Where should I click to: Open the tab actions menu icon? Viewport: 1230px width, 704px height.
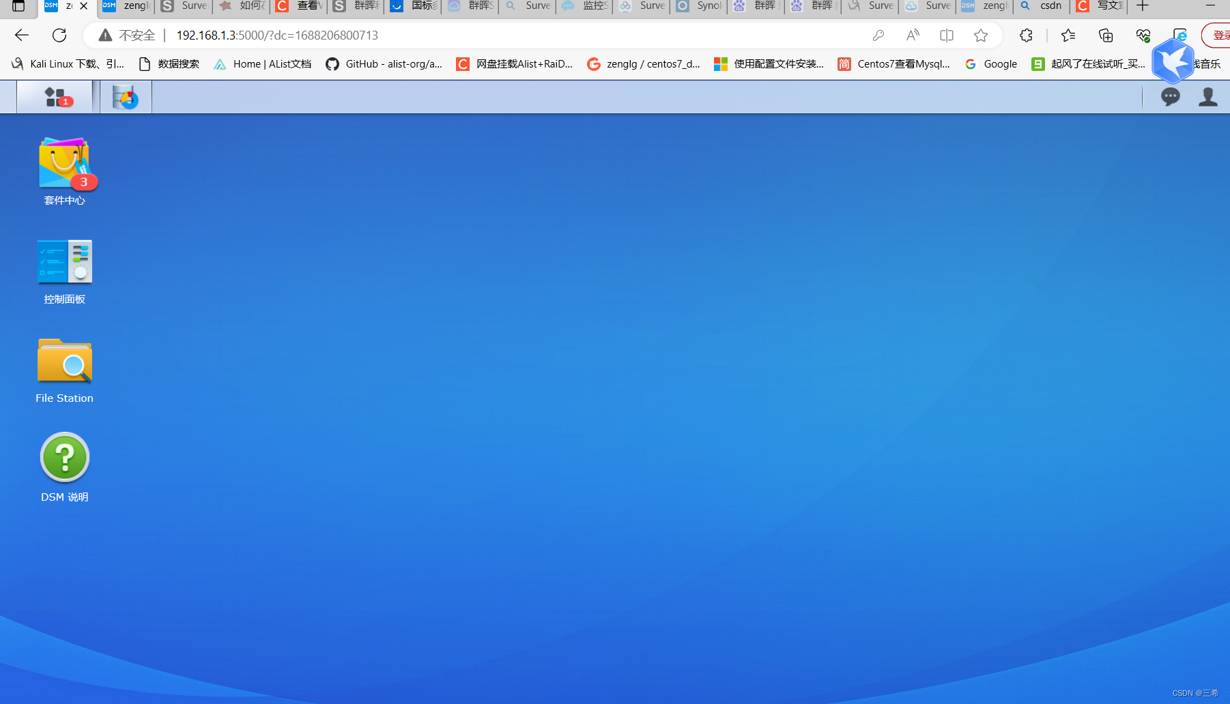tap(18, 6)
